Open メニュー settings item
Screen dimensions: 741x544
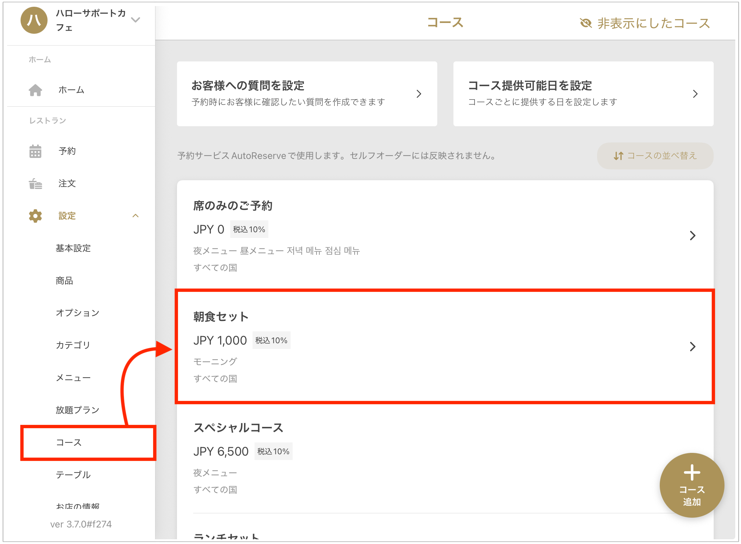73,378
